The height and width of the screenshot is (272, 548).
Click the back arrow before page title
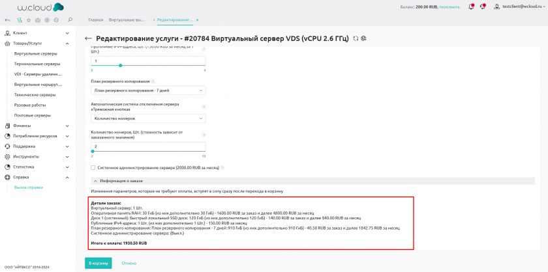(x=89, y=38)
